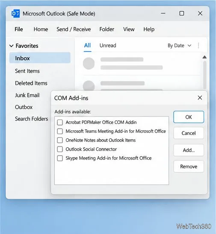
Task: Collapse the Favorites section
Action: [x=12, y=46]
